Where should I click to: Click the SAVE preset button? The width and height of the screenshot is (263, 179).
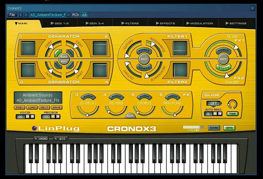pos(57,107)
